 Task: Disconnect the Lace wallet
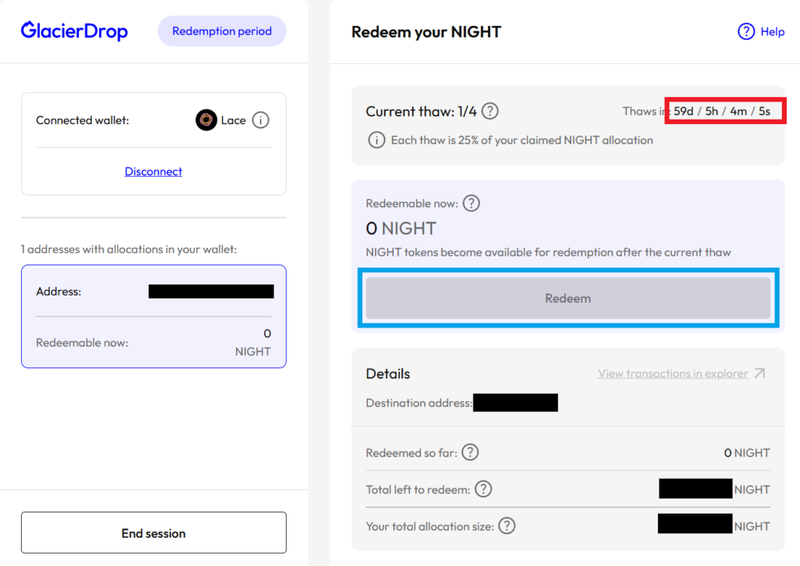click(x=153, y=171)
